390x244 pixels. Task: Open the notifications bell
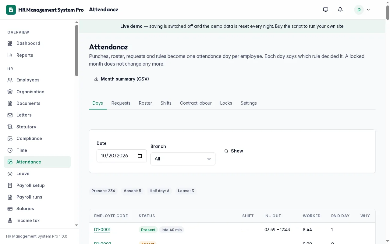click(340, 10)
